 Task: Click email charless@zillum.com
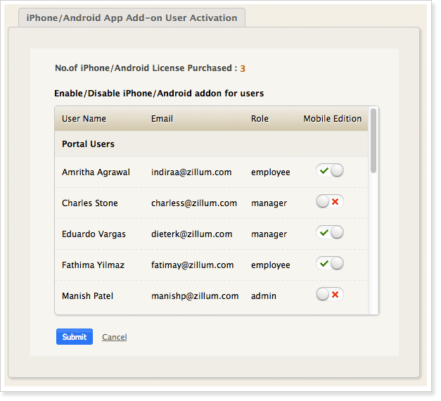[193, 203]
